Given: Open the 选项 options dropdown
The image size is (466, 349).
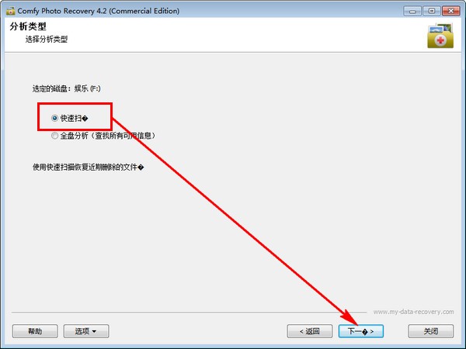Looking at the screenshot, I should click(x=86, y=331).
